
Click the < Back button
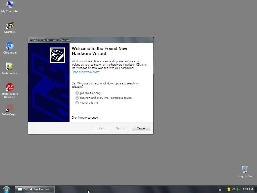click(x=101, y=128)
